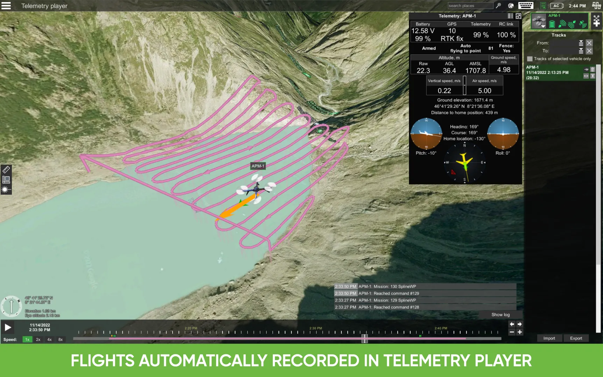
Task: Set playback speed to 2x
Action: (x=38, y=339)
